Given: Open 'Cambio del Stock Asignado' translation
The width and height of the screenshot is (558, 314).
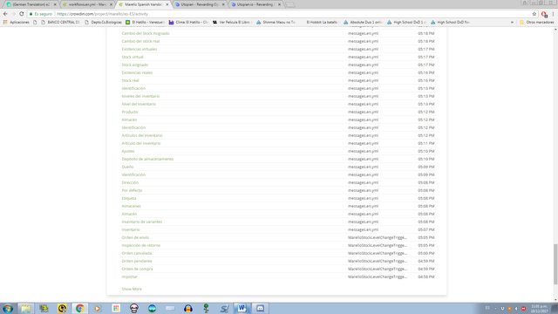Looking at the screenshot, I should 146,33.
